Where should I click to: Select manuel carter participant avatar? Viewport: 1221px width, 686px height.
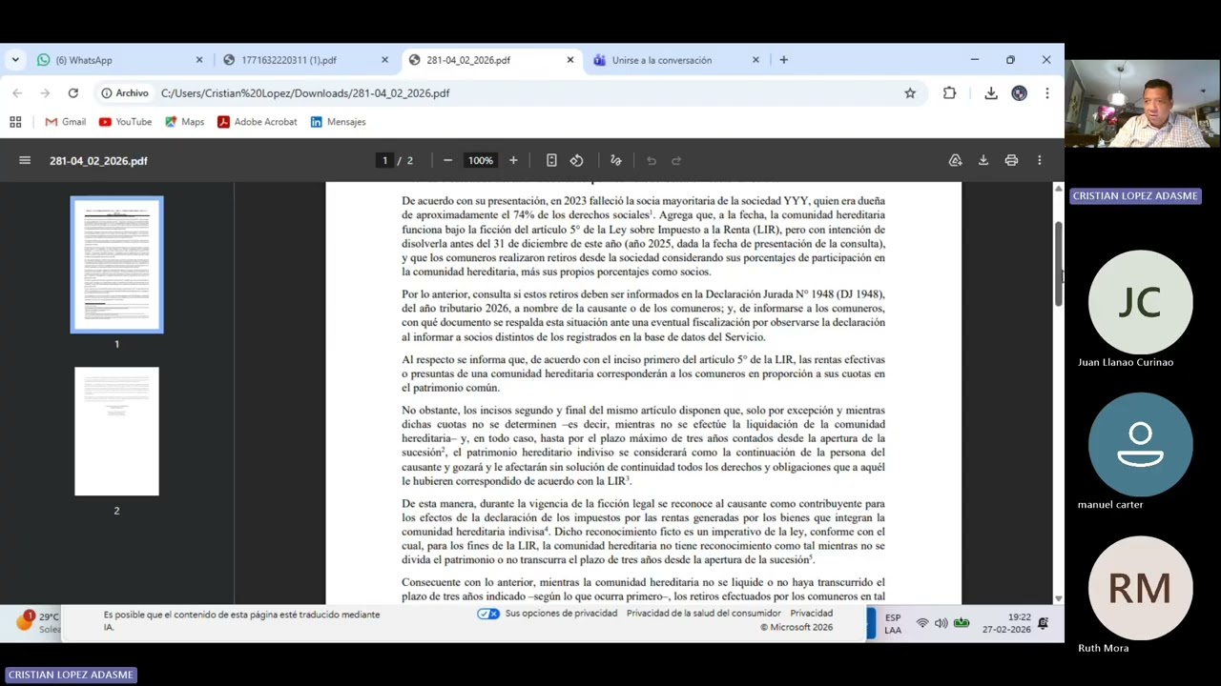(1140, 444)
